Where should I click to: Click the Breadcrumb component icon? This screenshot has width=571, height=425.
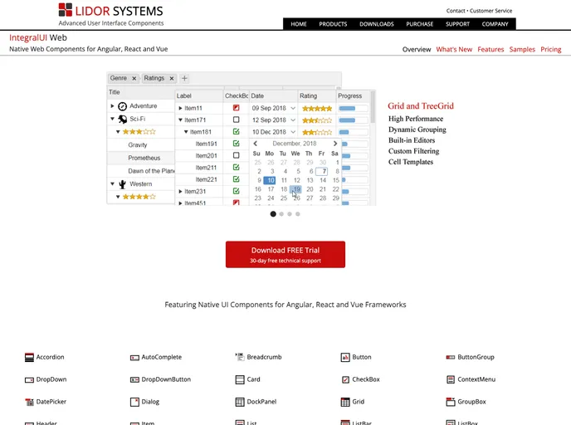(x=240, y=357)
